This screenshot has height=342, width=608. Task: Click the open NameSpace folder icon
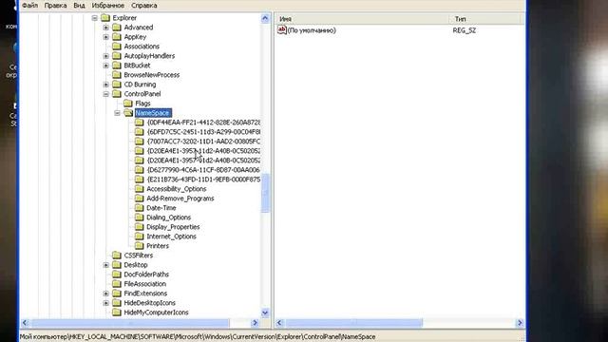(x=128, y=113)
